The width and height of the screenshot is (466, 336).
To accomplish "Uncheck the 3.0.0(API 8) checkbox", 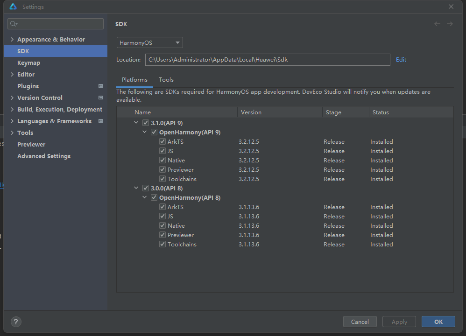I will pos(146,188).
